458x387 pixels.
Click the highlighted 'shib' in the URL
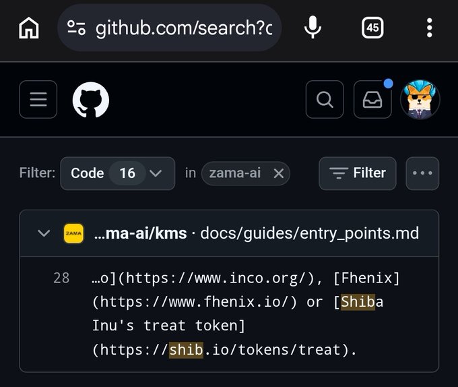pyautogui.click(x=186, y=350)
